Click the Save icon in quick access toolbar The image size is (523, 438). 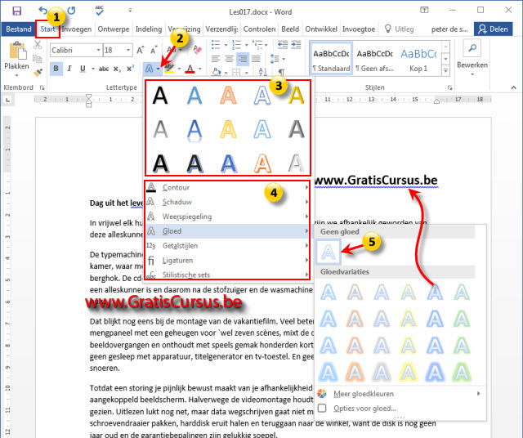pyautogui.click(x=17, y=11)
